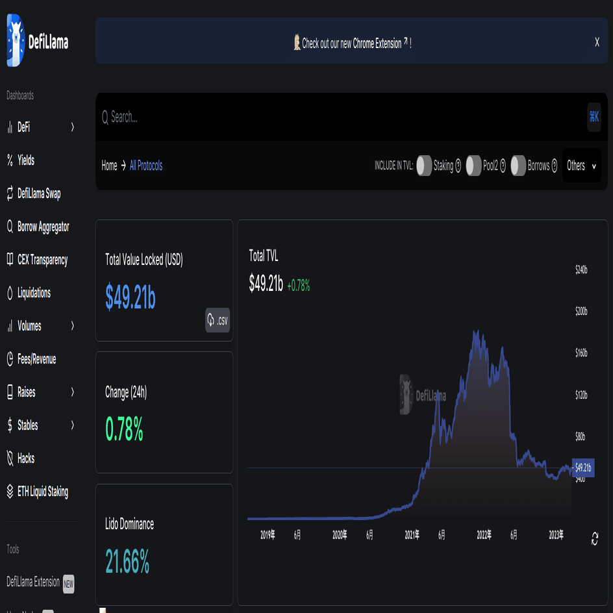Open Yields dashboard
613x613 pixels.
point(26,160)
